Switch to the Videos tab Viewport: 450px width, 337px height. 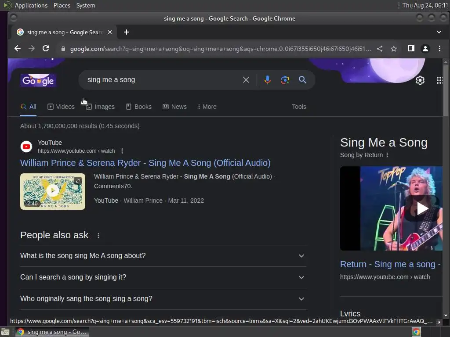coord(61,107)
